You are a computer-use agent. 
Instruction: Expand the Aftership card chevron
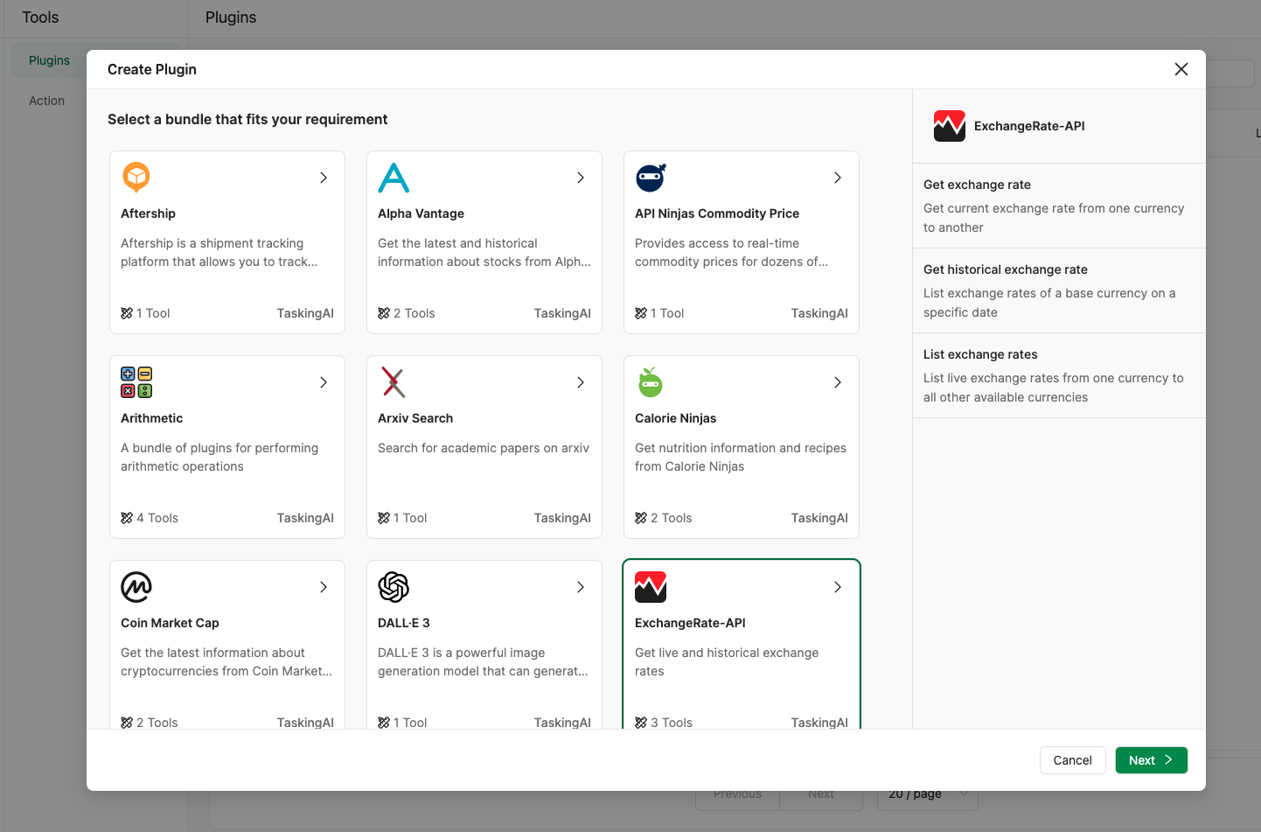pyautogui.click(x=324, y=178)
